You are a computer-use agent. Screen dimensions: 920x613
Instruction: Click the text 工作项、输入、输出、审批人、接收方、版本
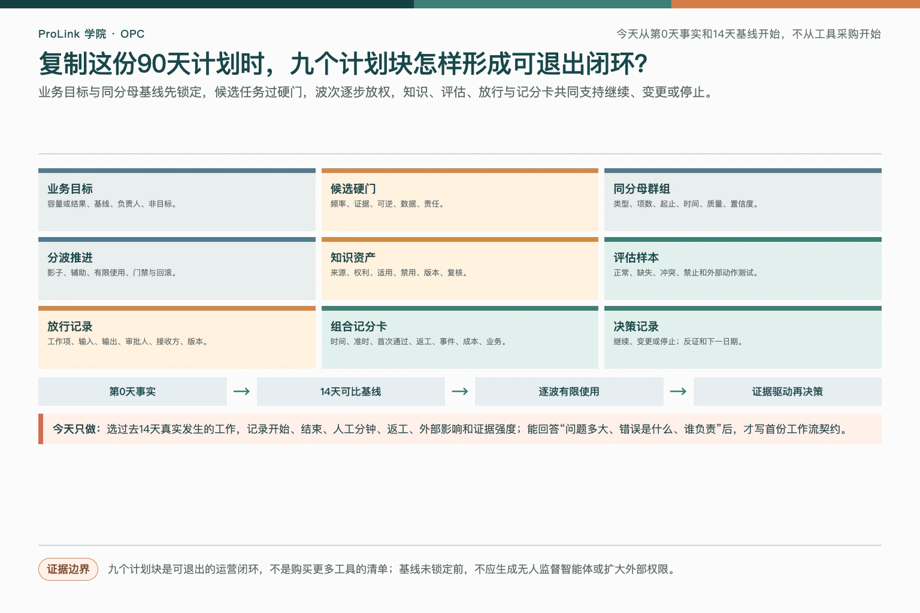click(128, 342)
